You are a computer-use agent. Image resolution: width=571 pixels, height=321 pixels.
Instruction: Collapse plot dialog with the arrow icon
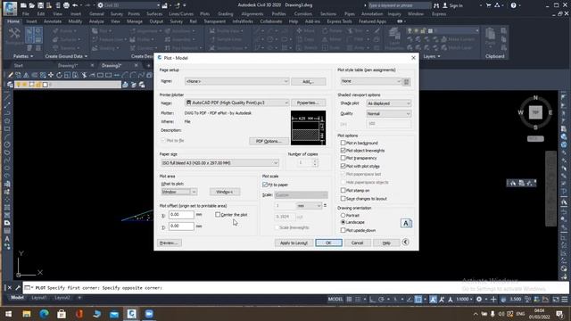click(405, 242)
